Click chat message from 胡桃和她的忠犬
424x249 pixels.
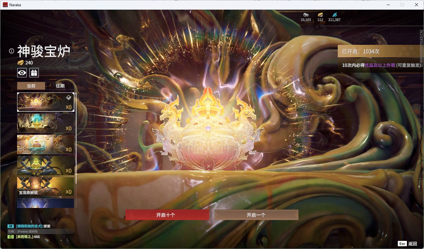(33, 226)
